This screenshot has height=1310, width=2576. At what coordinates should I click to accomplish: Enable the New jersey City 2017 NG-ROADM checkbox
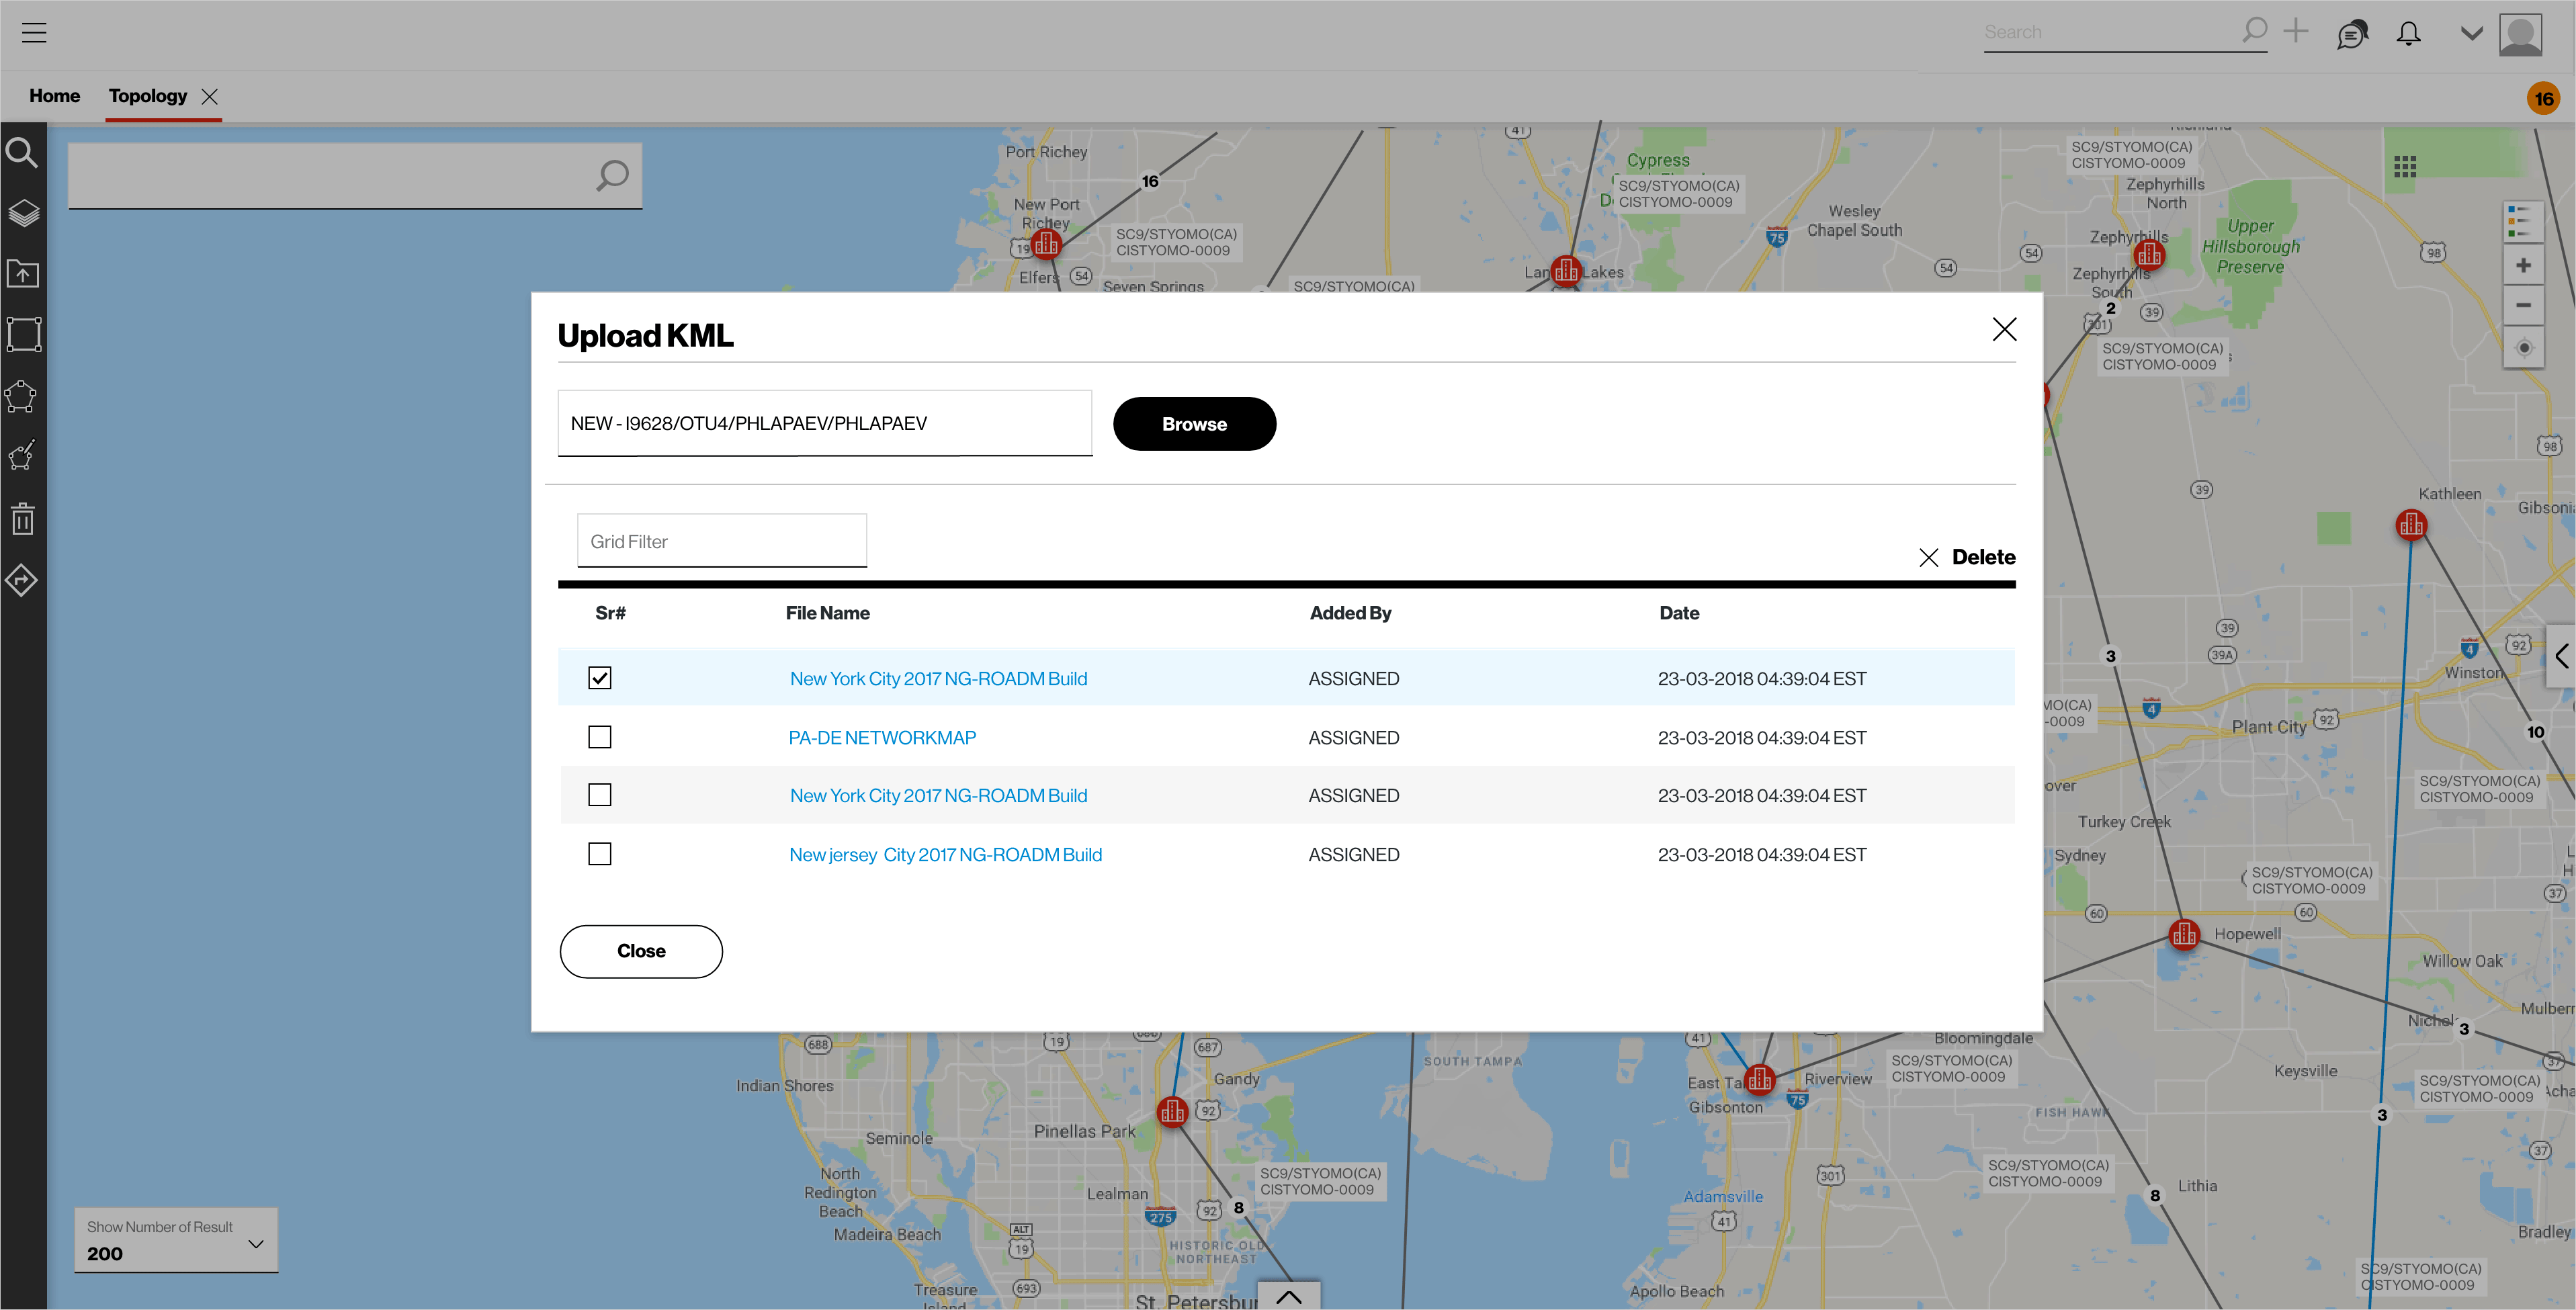[599, 854]
